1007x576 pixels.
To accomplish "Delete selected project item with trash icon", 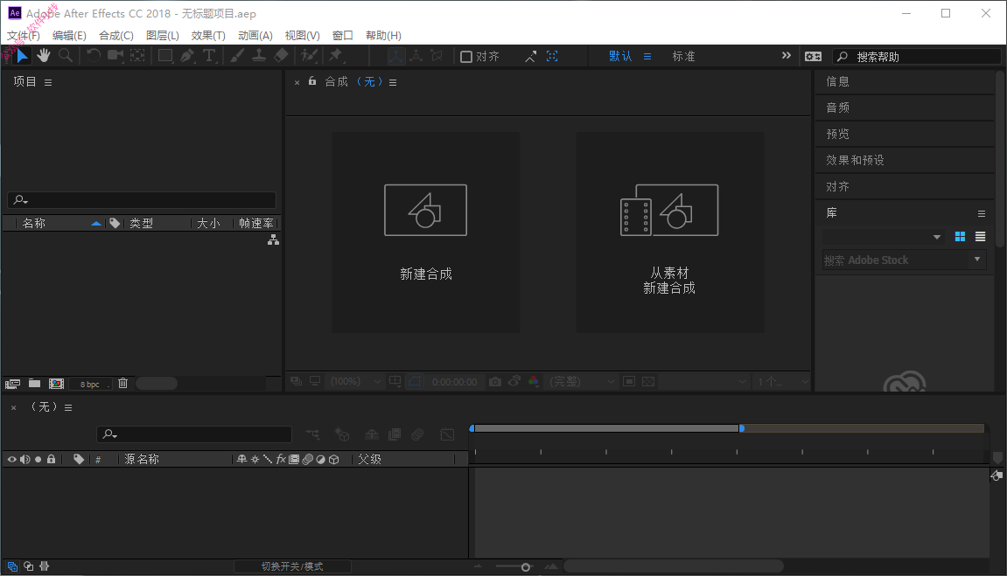I will (123, 384).
